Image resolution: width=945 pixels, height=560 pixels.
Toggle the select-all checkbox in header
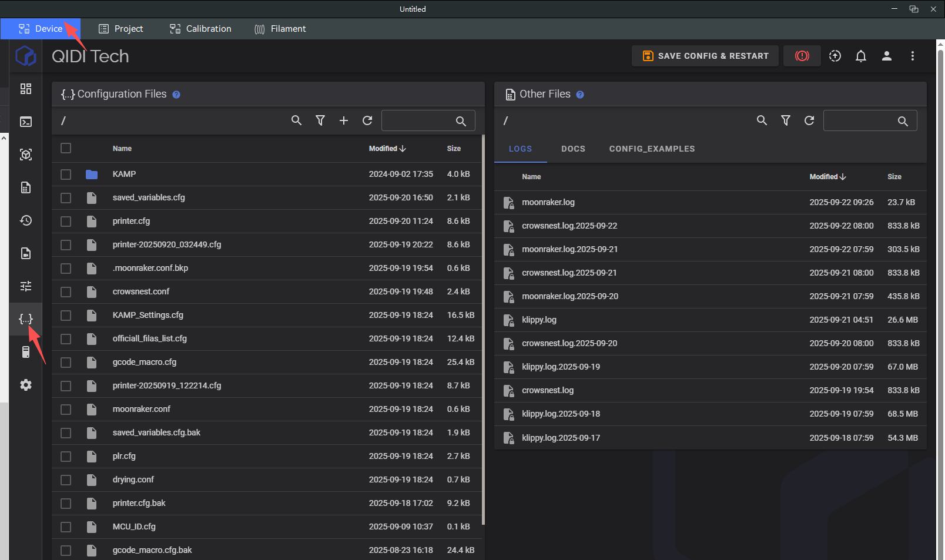pos(66,148)
